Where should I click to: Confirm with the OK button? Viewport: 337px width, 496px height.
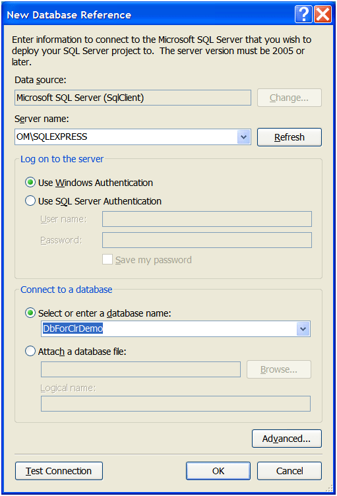[x=218, y=471]
